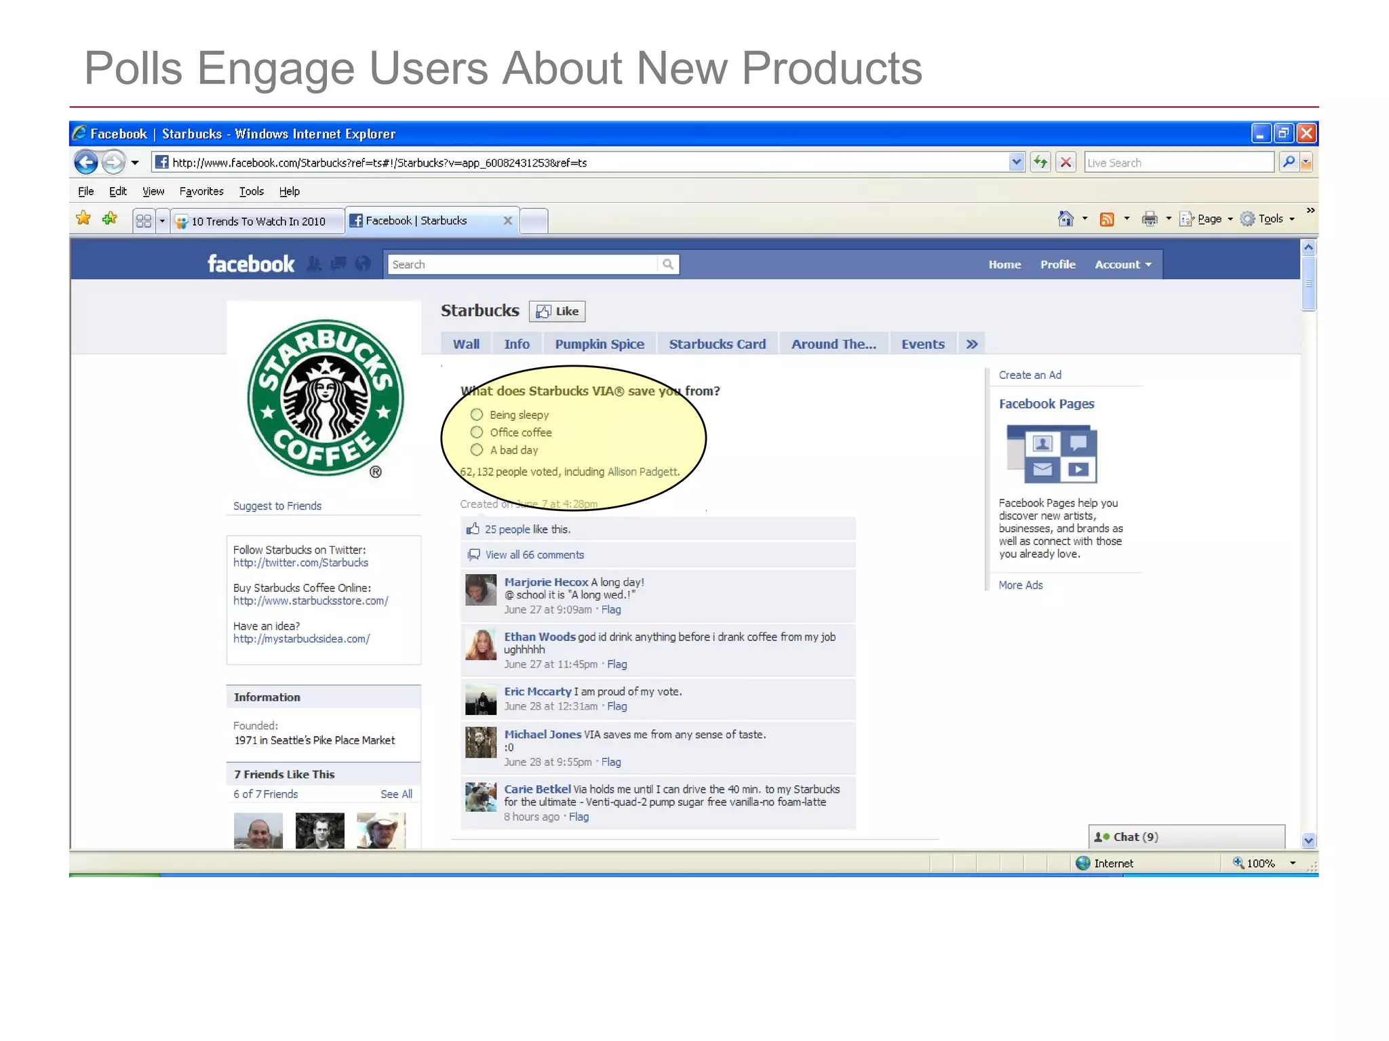This screenshot has height=1041, width=1389.
Task: Open Facebook messages icon in header
Action: [338, 264]
